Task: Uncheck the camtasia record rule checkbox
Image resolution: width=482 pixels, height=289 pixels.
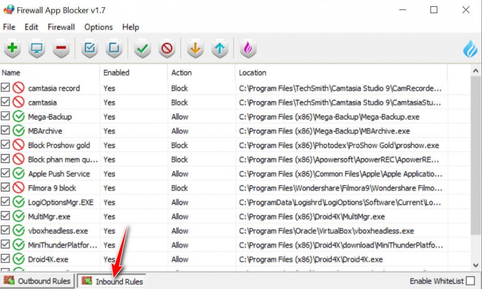Action: pos(5,88)
